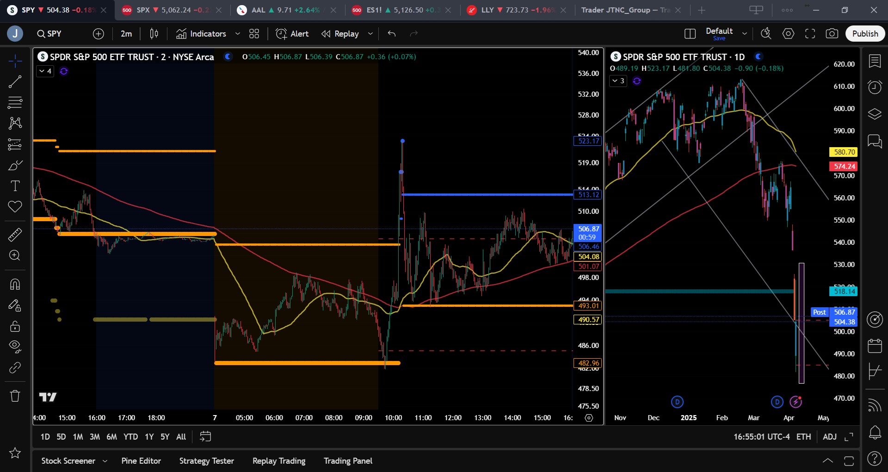Open the Default layout dropdown arrow
Viewport: 888px width, 472px height.
(x=745, y=34)
